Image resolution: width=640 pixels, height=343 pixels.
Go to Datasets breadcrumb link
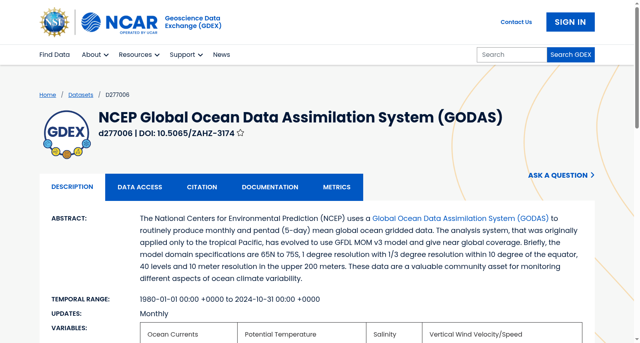[x=81, y=95]
